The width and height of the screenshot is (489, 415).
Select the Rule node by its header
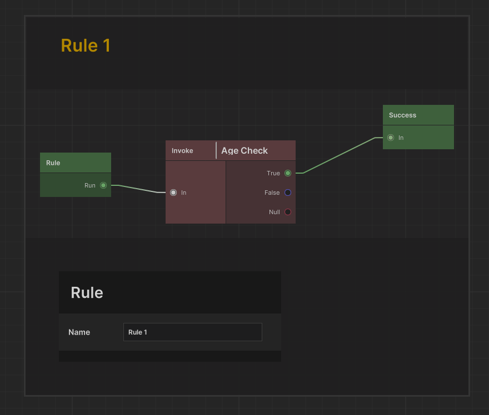point(76,163)
